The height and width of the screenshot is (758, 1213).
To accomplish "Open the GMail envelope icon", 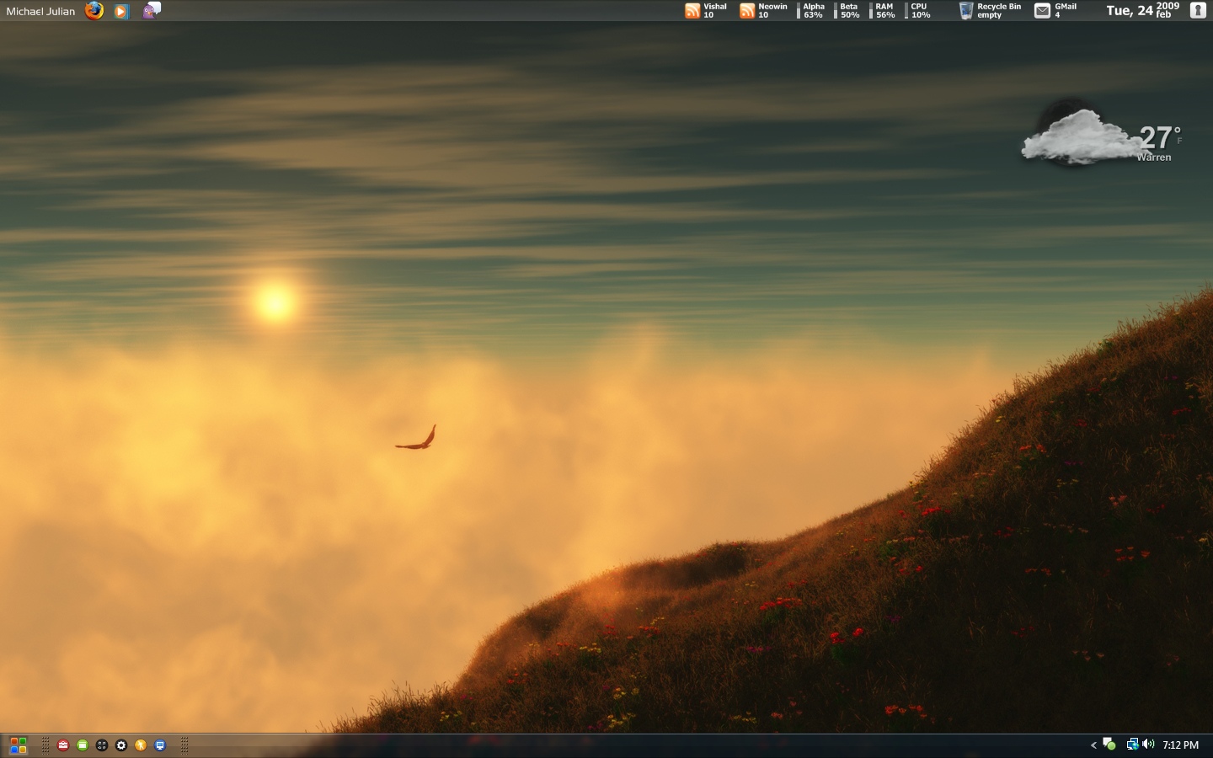I will [x=1042, y=11].
